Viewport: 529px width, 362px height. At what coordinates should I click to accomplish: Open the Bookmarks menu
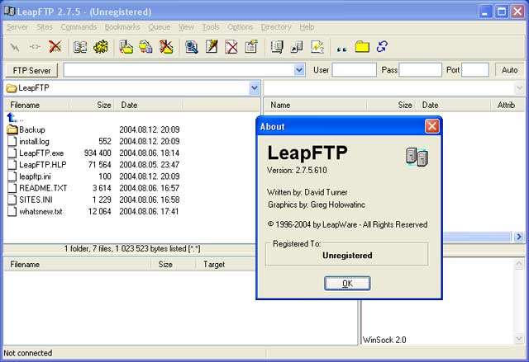point(122,27)
